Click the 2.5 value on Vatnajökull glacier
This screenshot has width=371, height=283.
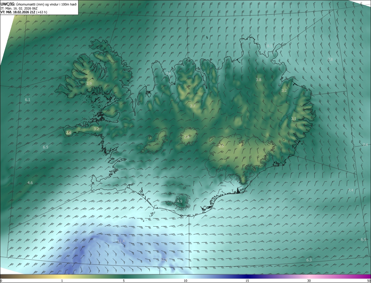(221, 146)
